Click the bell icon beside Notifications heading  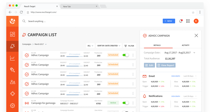coord(145,96)
